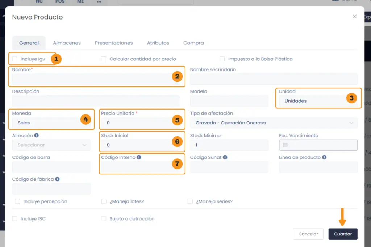Click the calendar icon in Fec. Vencimiento

[285, 145]
